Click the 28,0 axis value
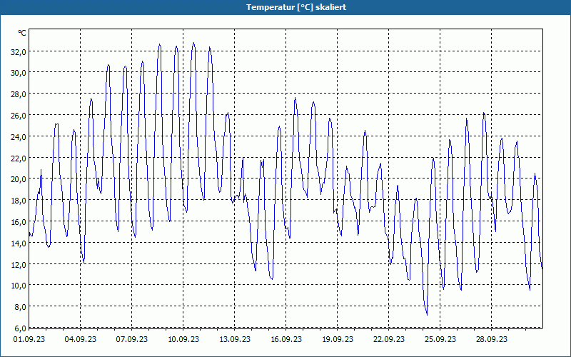This screenshot has height=357, width=571. pos(19,94)
